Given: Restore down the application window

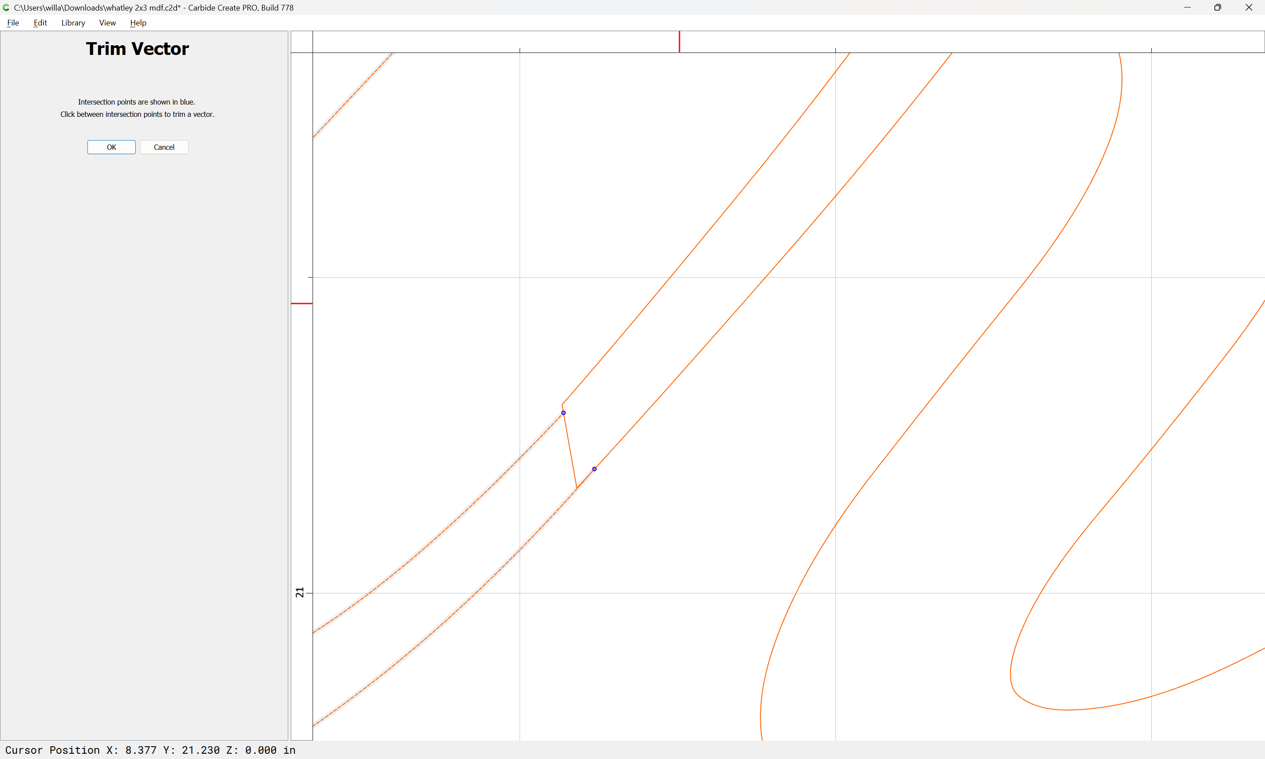Looking at the screenshot, I should [1218, 7].
